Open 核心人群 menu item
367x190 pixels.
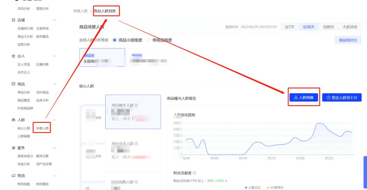(24, 128)
